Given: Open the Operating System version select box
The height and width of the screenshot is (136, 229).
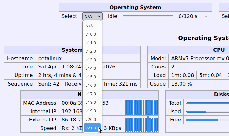Looking at the screenshot, I should tap(92, 16).
